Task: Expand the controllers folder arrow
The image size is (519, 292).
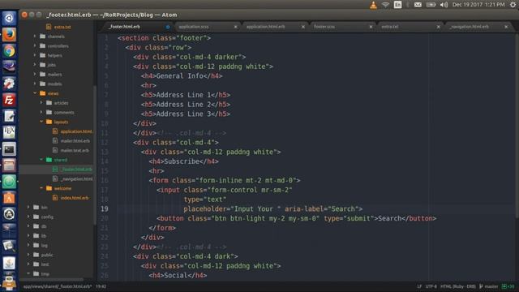Action: [x=35, y=45]
